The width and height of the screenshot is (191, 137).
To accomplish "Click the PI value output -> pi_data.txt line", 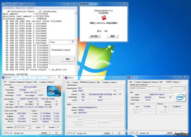I will click(x=36, y=70).
